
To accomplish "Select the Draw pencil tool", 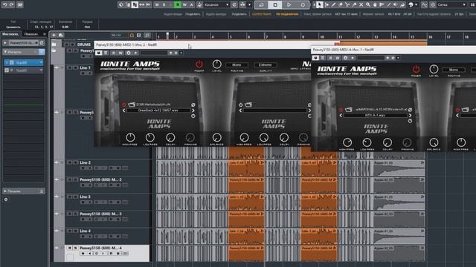I will coord(334,4).
